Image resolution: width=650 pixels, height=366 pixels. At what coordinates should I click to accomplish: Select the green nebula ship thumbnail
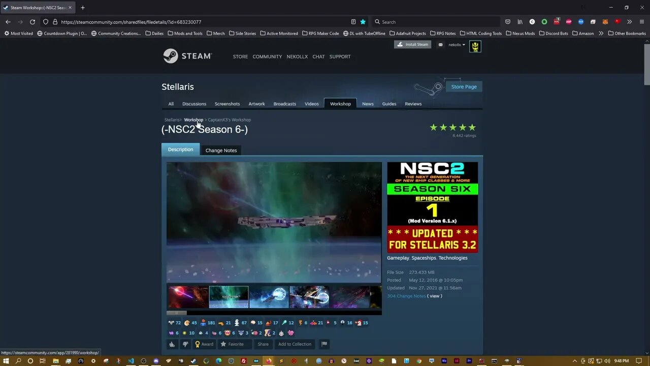point(229,297)
